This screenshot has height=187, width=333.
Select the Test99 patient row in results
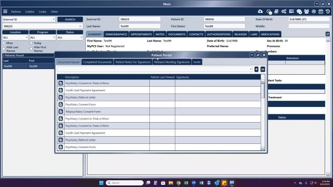(28, 66)
